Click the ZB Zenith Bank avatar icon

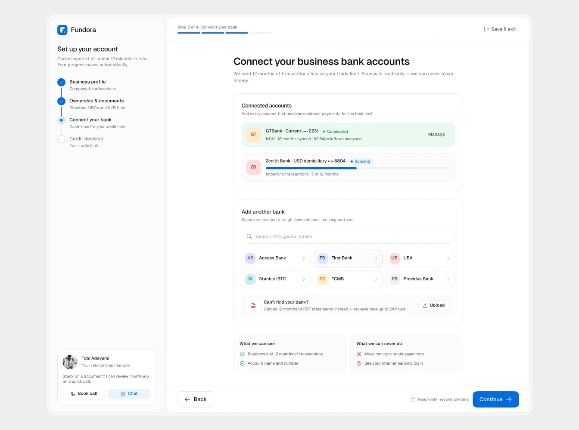point(253,167)
